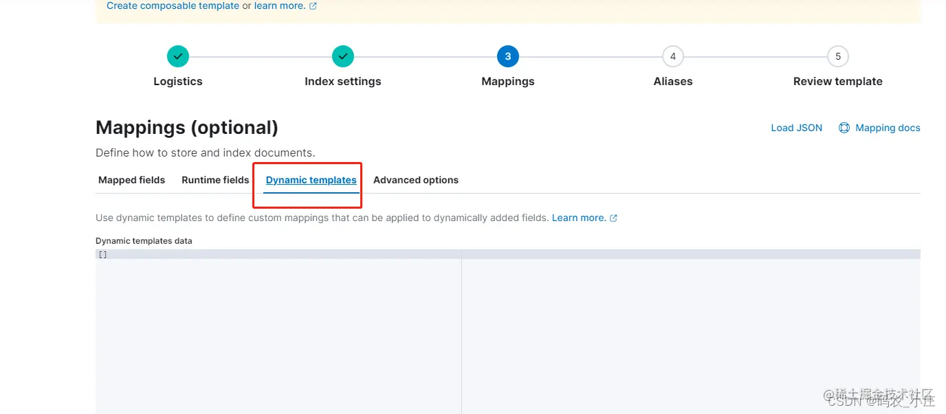Click the Mapping docs help icon
Viewport: 946px width, 414px height.
[844, 128]
